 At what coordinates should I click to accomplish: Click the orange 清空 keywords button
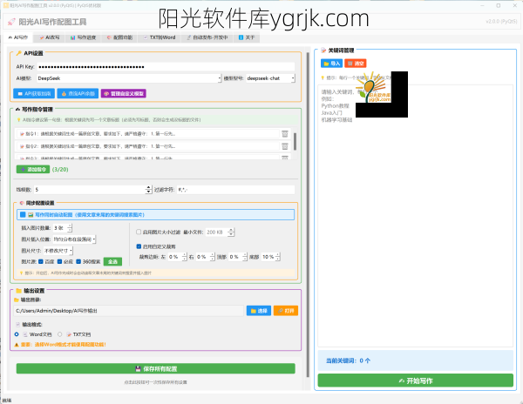point(356,64)
